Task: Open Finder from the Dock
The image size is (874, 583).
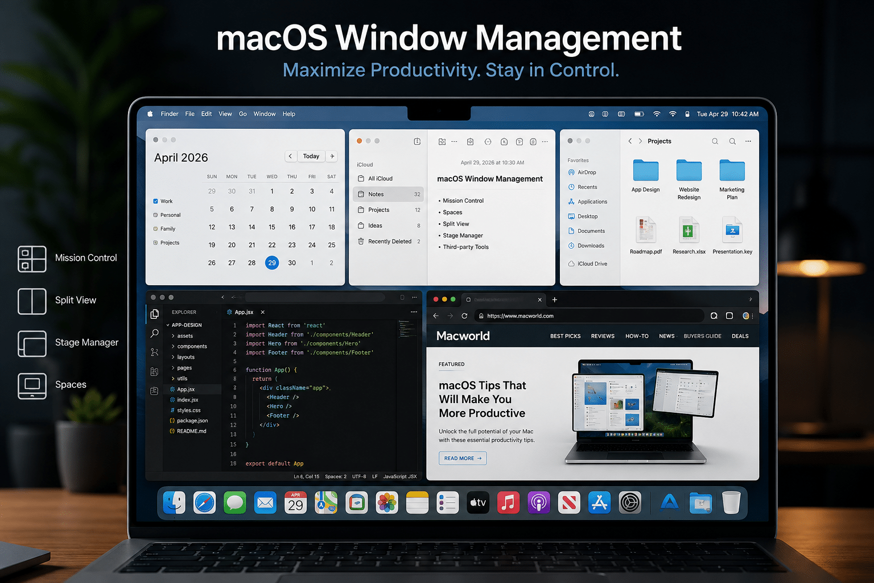Action: point(174,503)
